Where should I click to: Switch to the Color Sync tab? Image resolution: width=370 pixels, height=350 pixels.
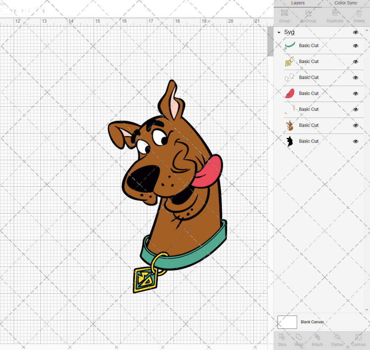pyautogui.click(x=345, y=3)
